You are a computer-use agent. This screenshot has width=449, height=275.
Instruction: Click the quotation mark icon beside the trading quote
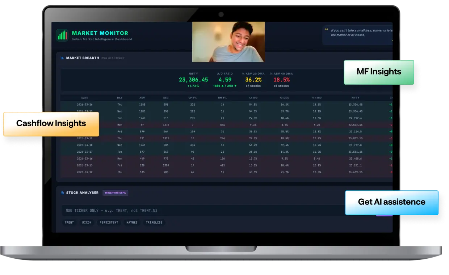click(326, 29)
